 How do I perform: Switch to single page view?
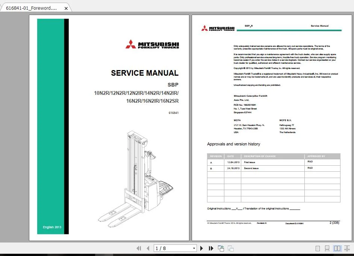318,249
